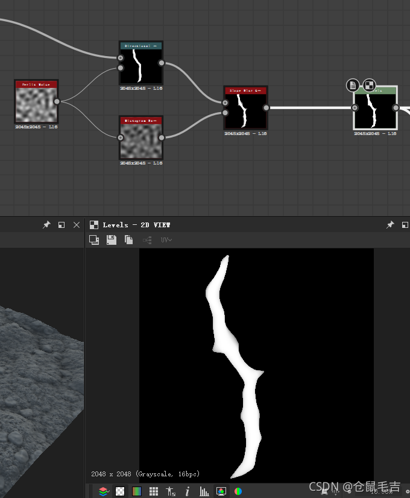Click the document badge above Levels node
Screen dimensions: 410x498
click(353, 85)
